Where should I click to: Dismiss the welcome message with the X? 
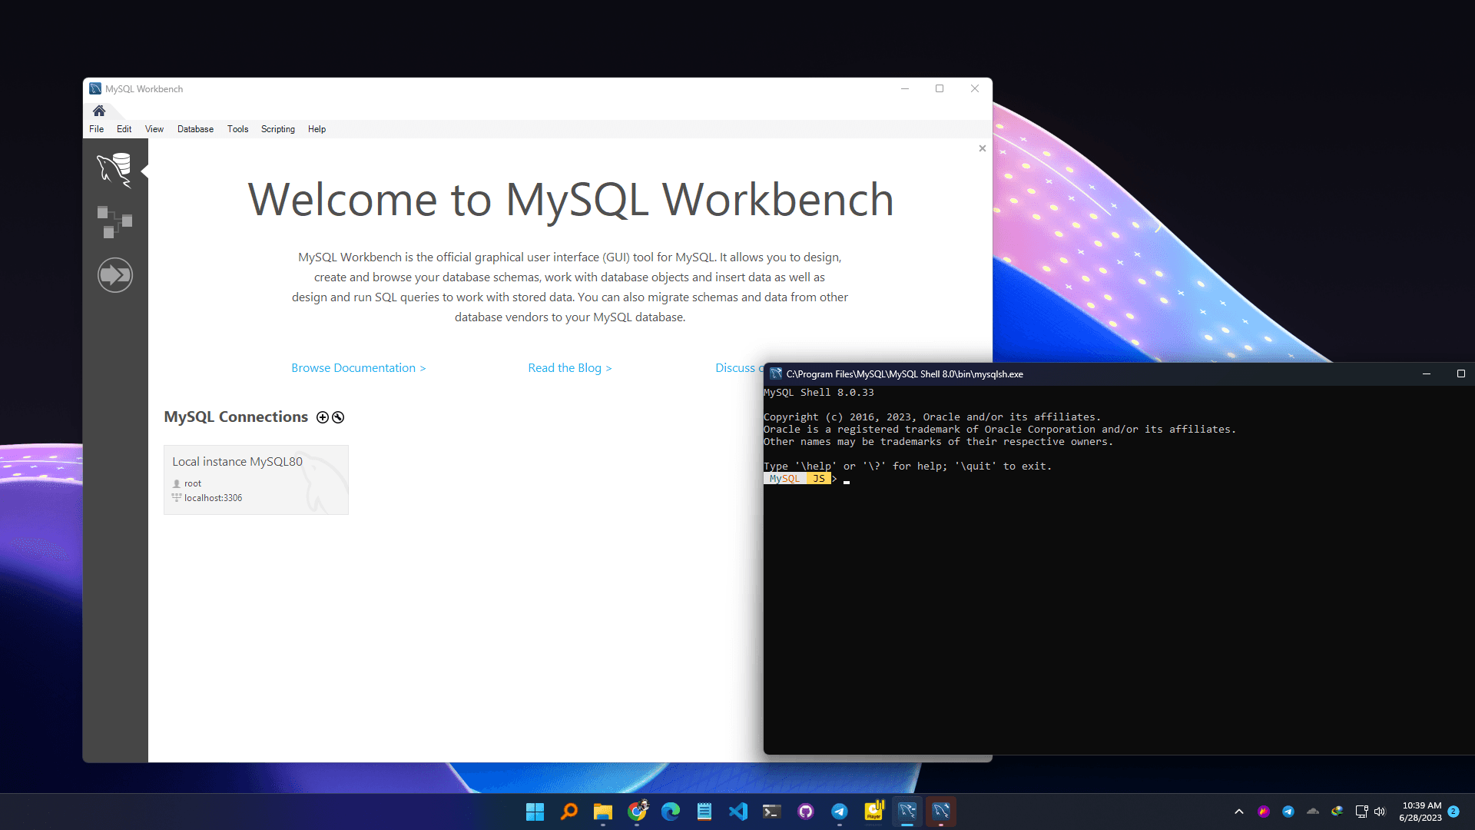click(x=983, y=148)
